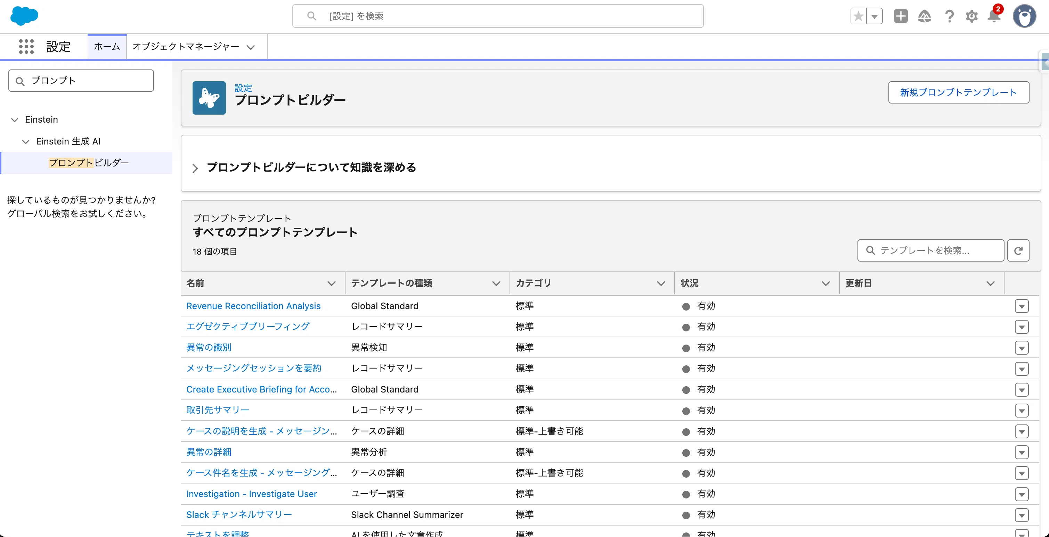Open the カテゴリ column header menu
The height and width of the screenshot is (537, 1049).
661,283
